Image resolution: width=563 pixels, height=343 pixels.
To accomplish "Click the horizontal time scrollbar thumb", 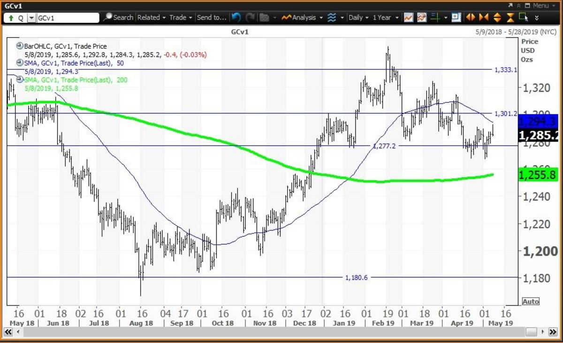I will pyautogui.click(x=531, y=332).
